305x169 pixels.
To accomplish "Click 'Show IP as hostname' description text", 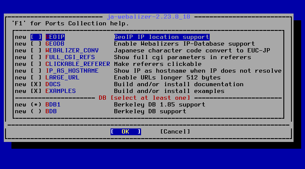I will (x=198, y=71).
